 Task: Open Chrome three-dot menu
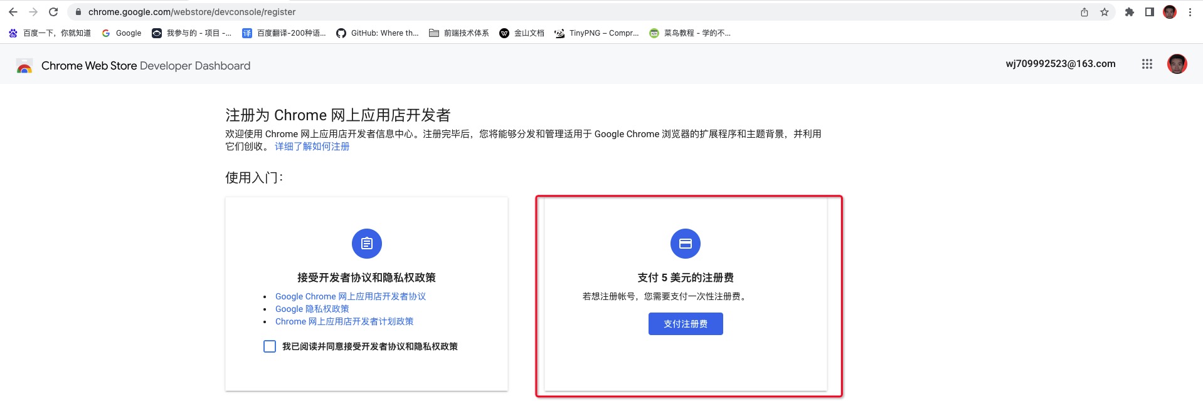(1190, 12)
